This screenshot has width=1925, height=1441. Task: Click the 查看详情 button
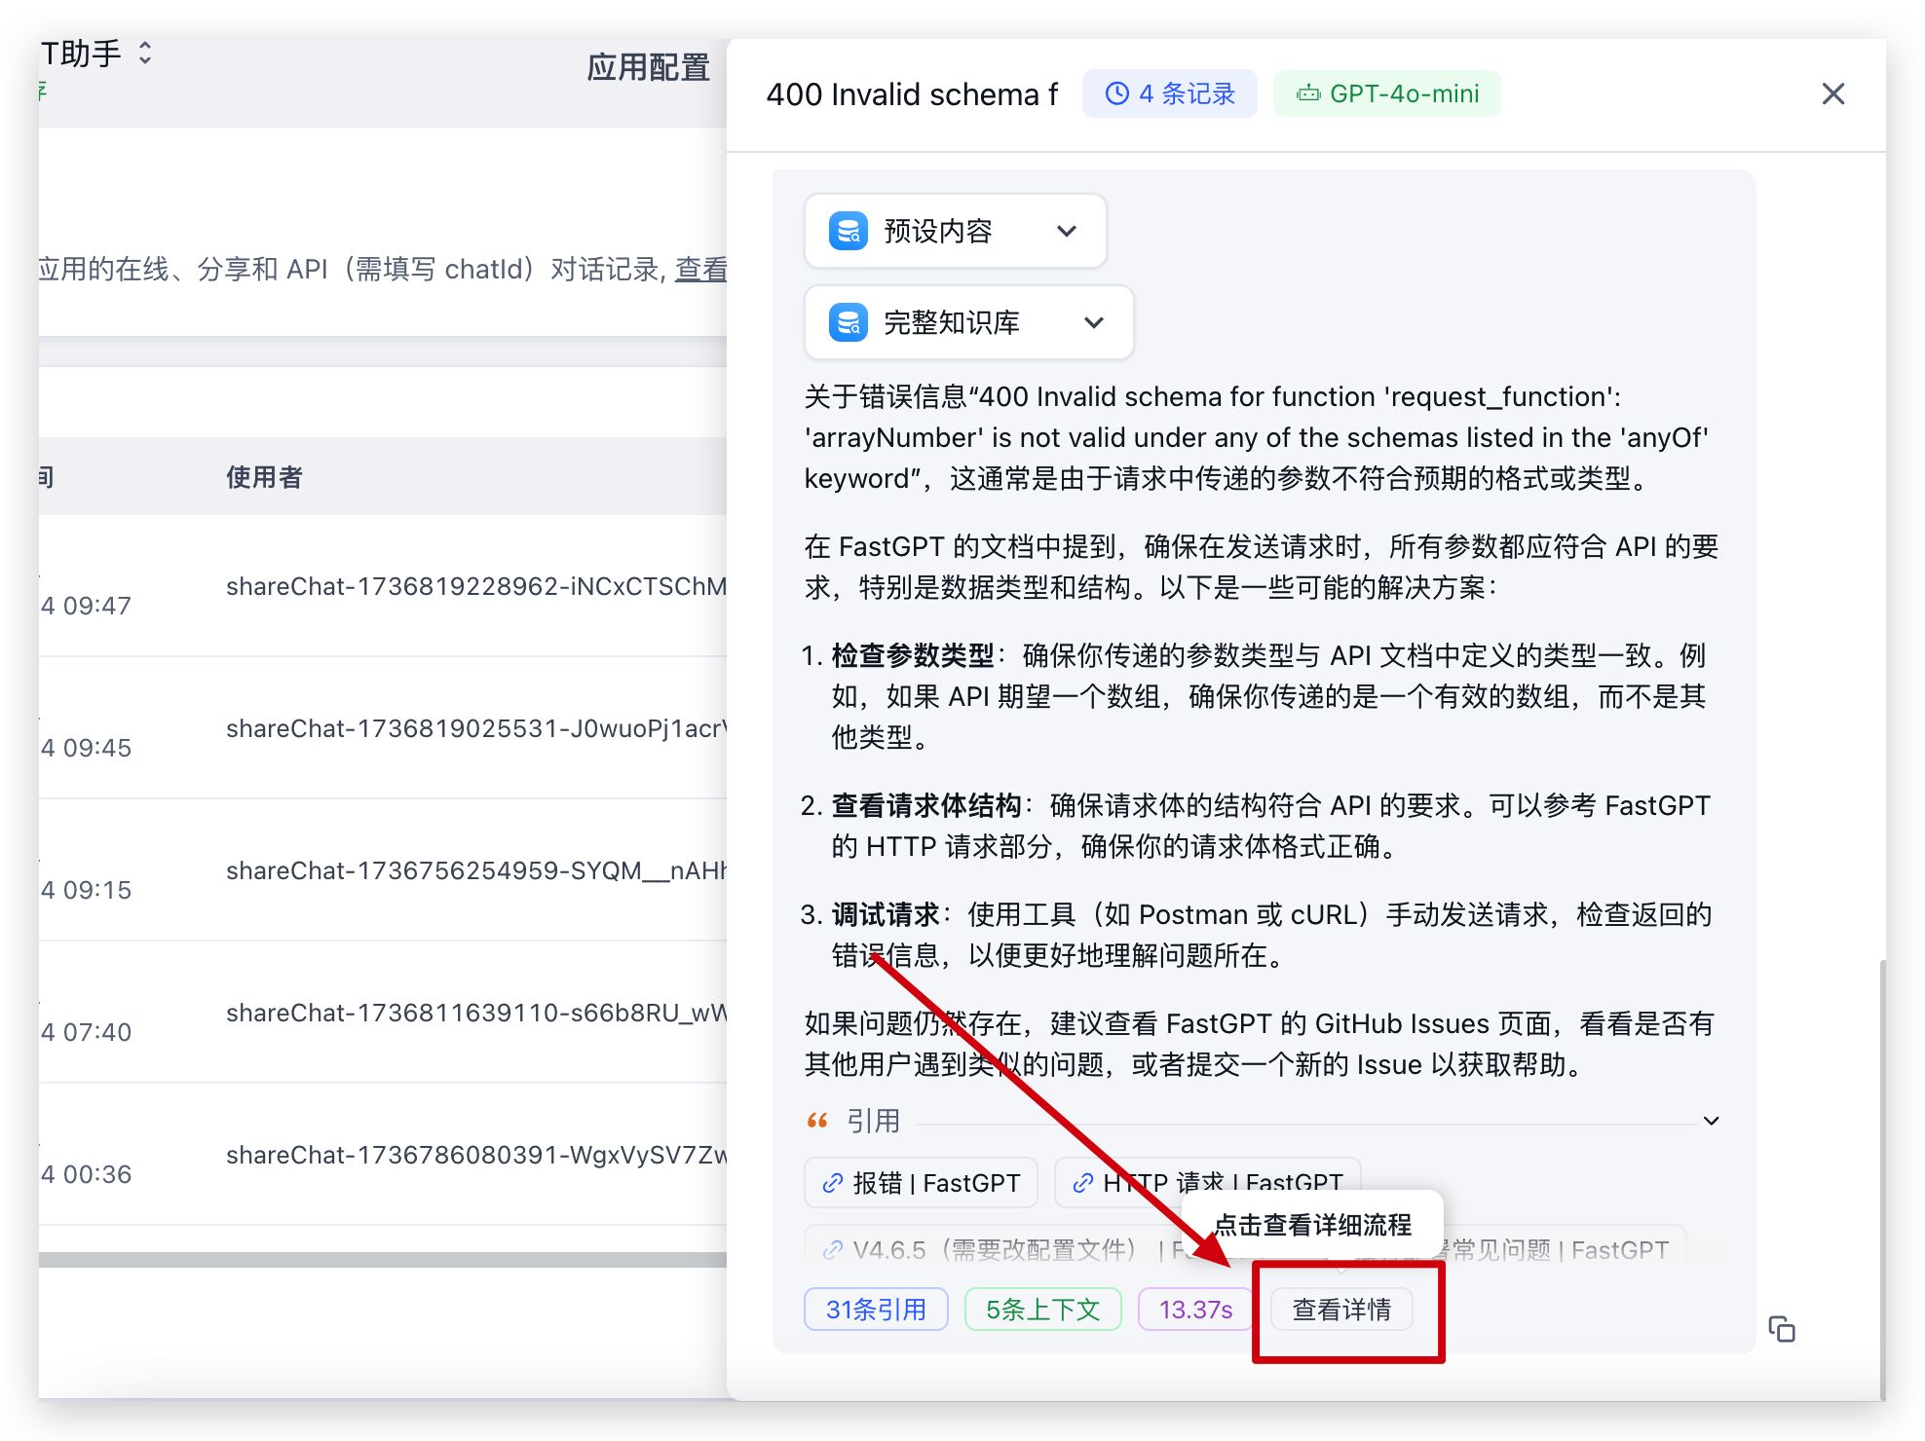point(1341,1310)
